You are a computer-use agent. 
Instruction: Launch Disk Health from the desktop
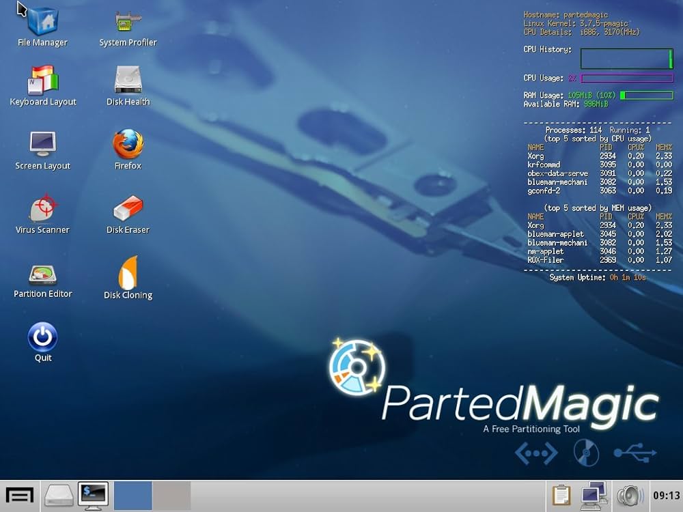(128, 81)
